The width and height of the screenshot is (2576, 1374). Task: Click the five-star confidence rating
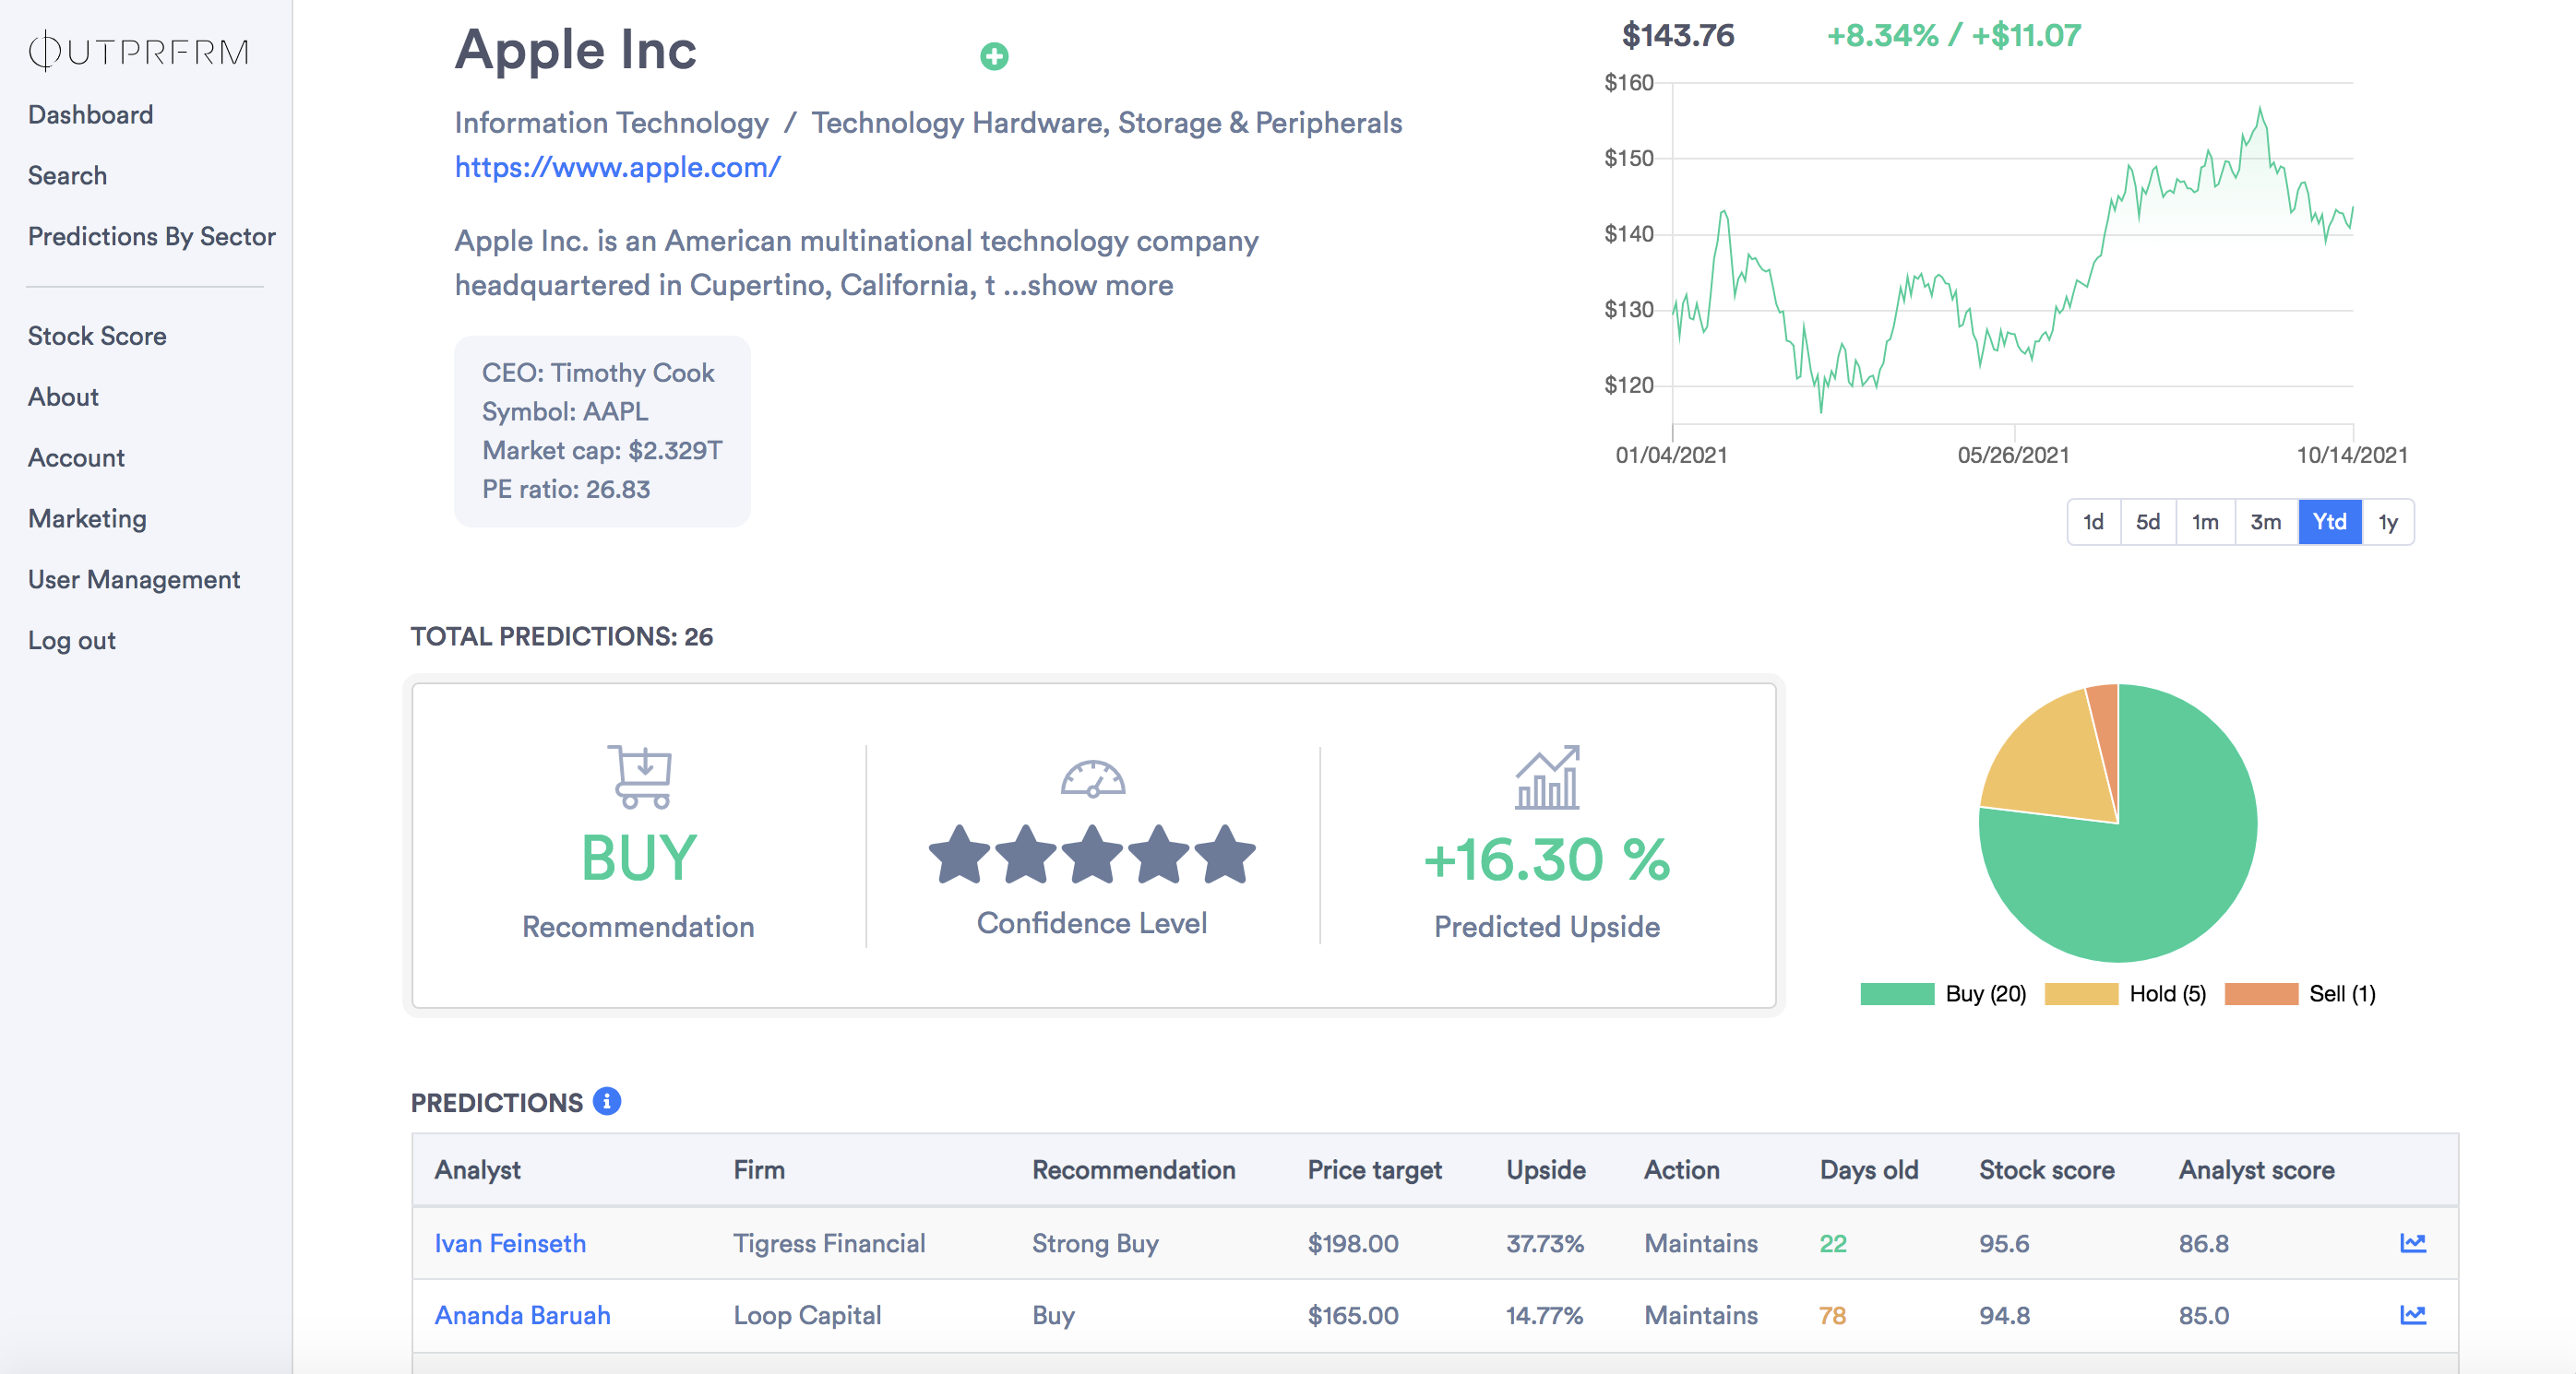(1092, 855)
